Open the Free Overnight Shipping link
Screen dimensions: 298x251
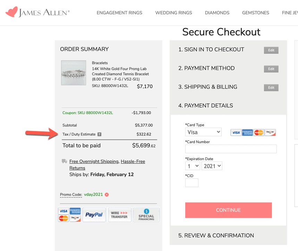point(94,161)
